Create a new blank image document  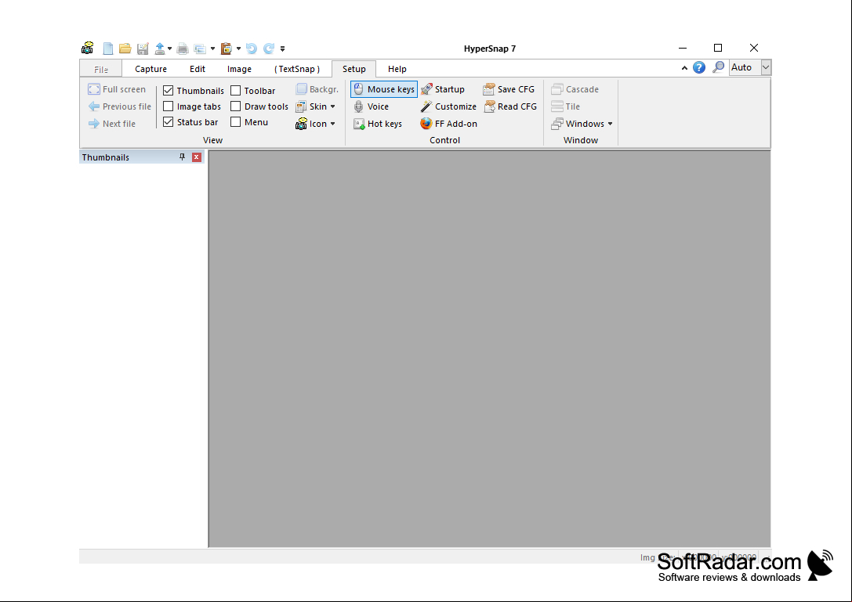pyautogui.click(x=108, y=49)
